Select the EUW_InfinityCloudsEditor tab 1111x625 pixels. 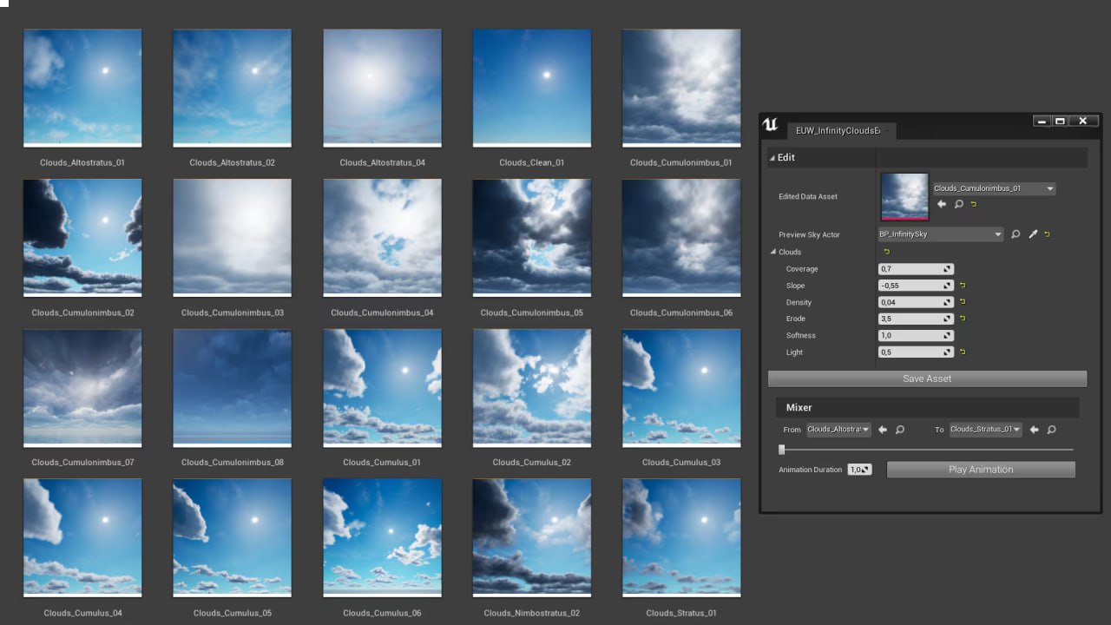838,131
